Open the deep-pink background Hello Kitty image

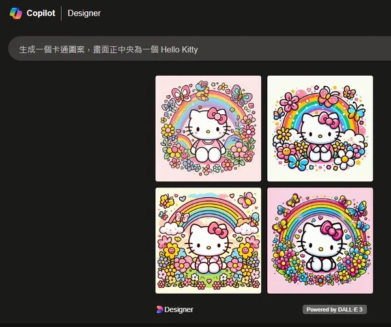click(x=320, y=241)
